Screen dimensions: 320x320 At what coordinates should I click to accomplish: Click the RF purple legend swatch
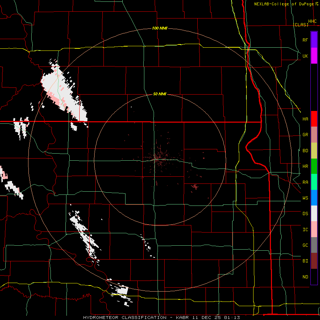[314, 40]
